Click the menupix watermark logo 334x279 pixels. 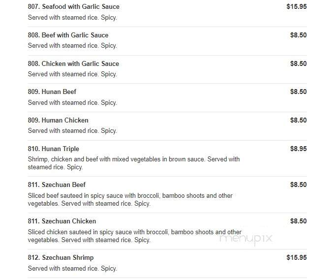(246, 239)
